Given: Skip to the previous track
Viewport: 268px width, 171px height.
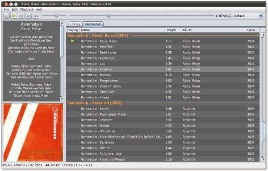Looking at the screenshot, I should (x=29, y=16).
